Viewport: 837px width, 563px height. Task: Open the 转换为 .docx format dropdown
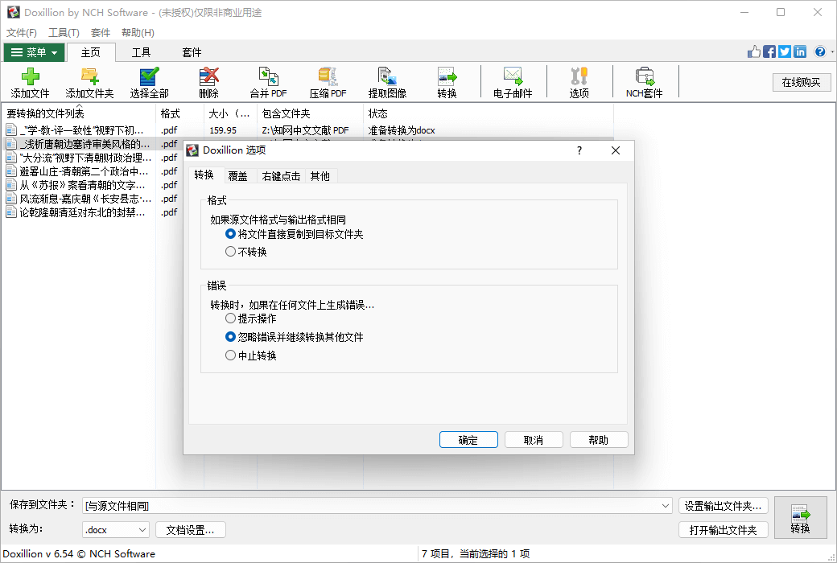(116, 530)
